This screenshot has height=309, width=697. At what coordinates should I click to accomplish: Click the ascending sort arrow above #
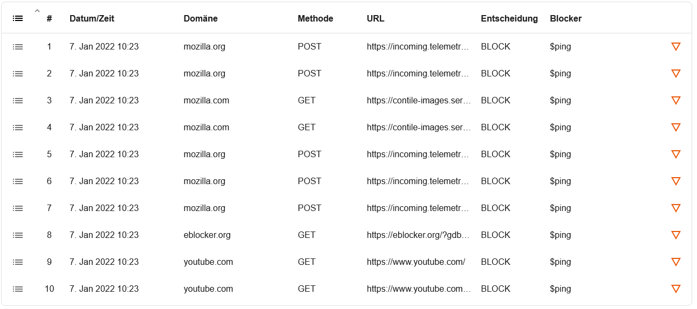[37, 10]
